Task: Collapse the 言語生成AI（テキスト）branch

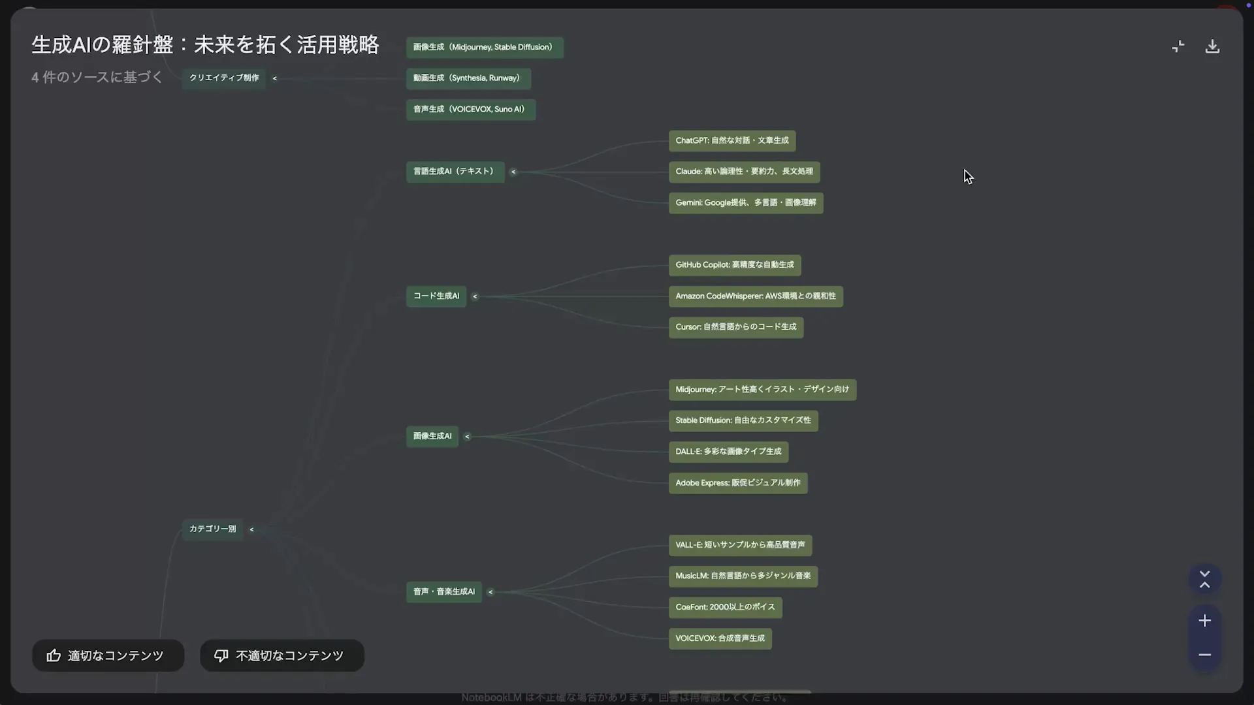Action: click(513, 171)
